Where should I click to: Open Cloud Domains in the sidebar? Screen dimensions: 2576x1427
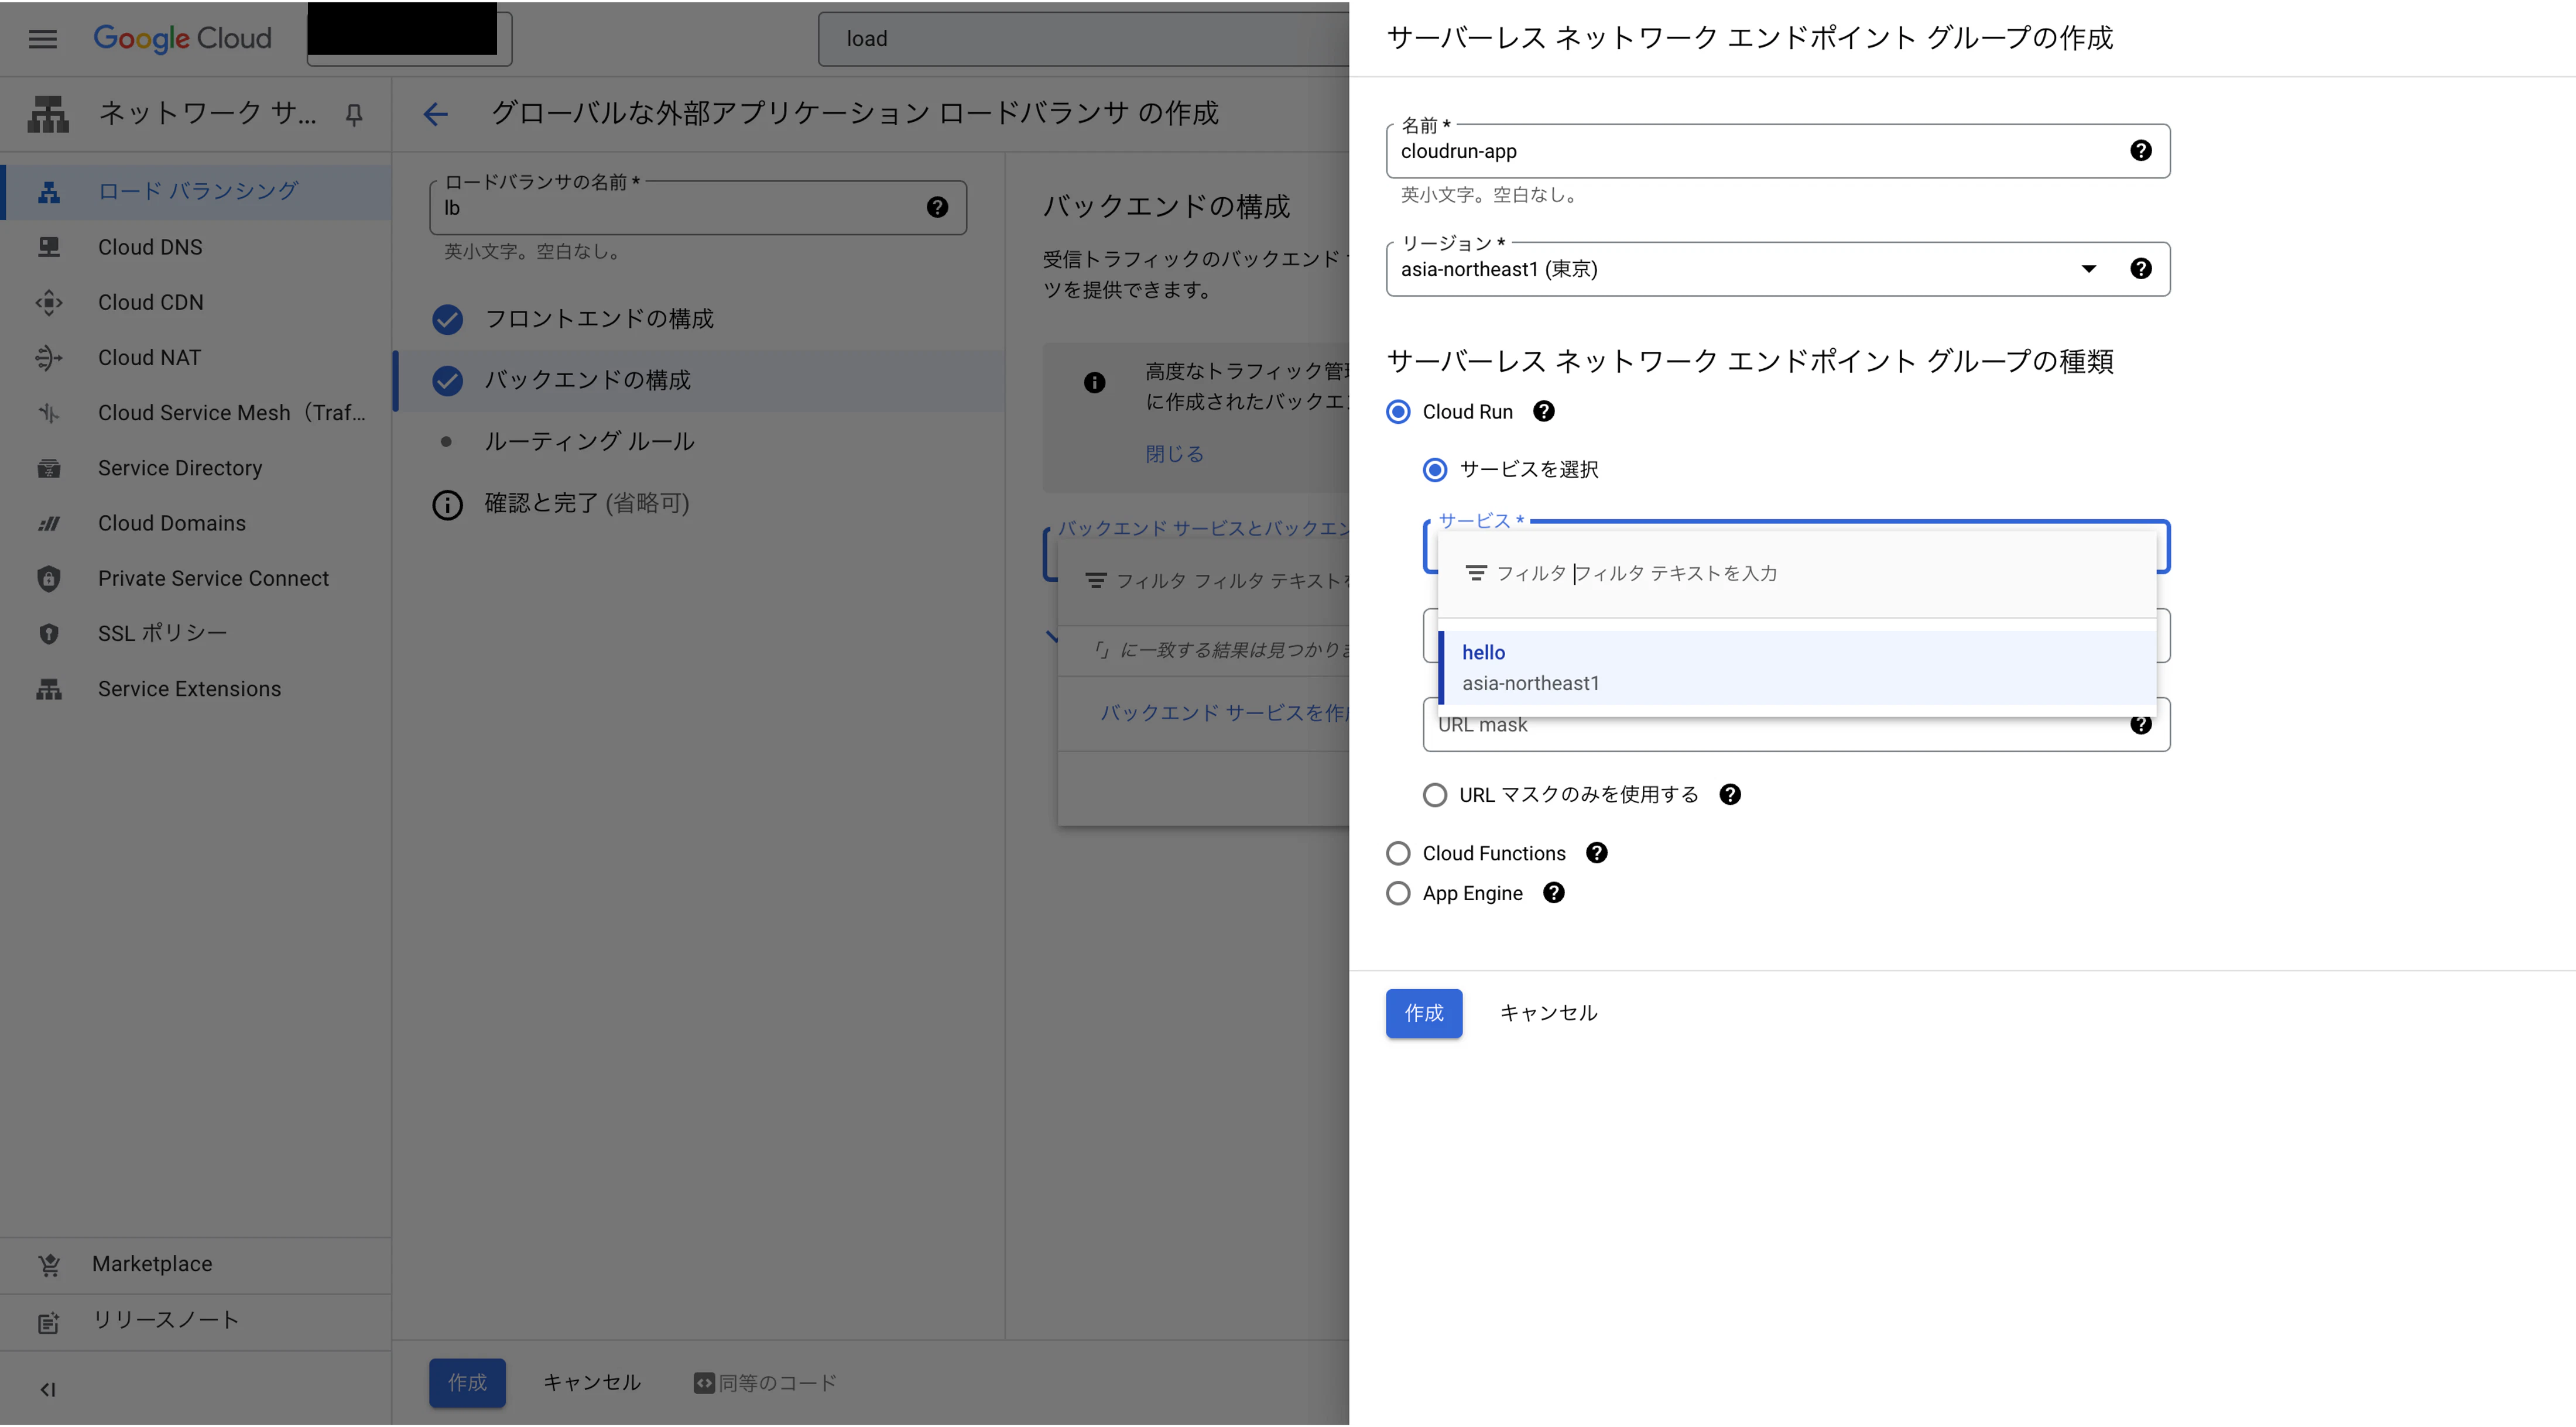(x=197, y=523)
